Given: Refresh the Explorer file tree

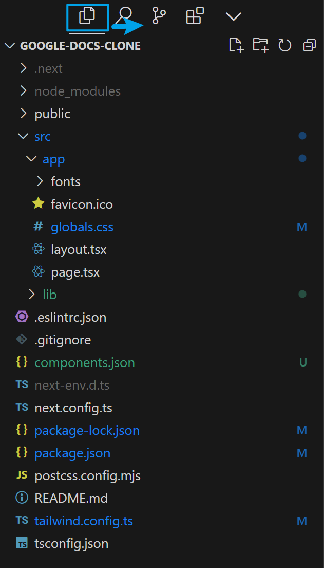Looking at the screenshot, I should (285, 46).
